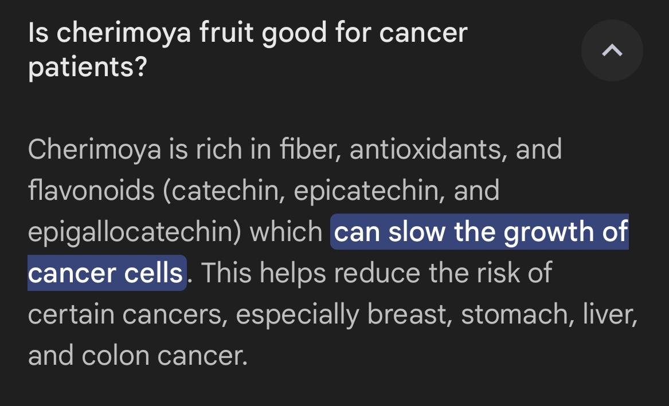Tap the word "flavonoids" in the paragraph
This screenshot has height=406, width=669.
tap(91, 191)
